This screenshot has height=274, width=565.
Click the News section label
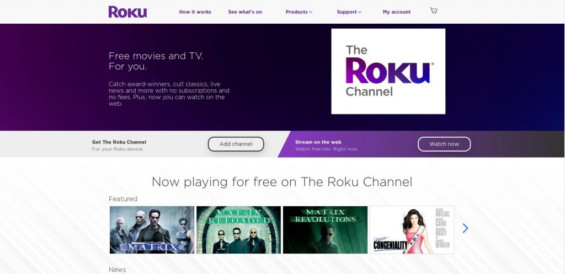tap(118, 270)
